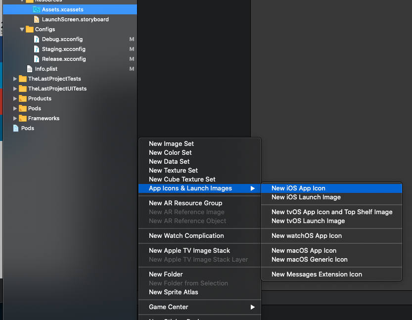Click the M status badge for Release.xcconfig
This screenshot has height=320, width=412.
coord(132,59)
